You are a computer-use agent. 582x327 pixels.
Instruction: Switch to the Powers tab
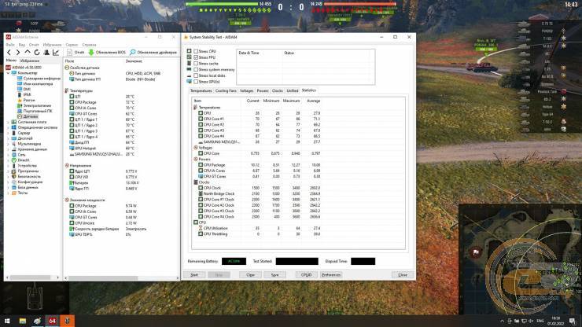point(263,90)
